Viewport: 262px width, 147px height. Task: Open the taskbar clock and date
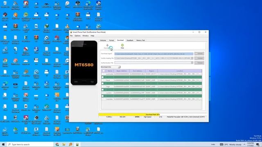coord(250,145)
